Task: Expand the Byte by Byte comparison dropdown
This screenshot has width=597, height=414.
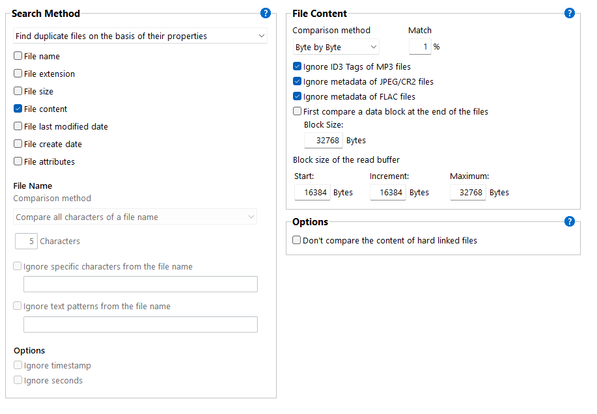Action: [x=336, y=48]
